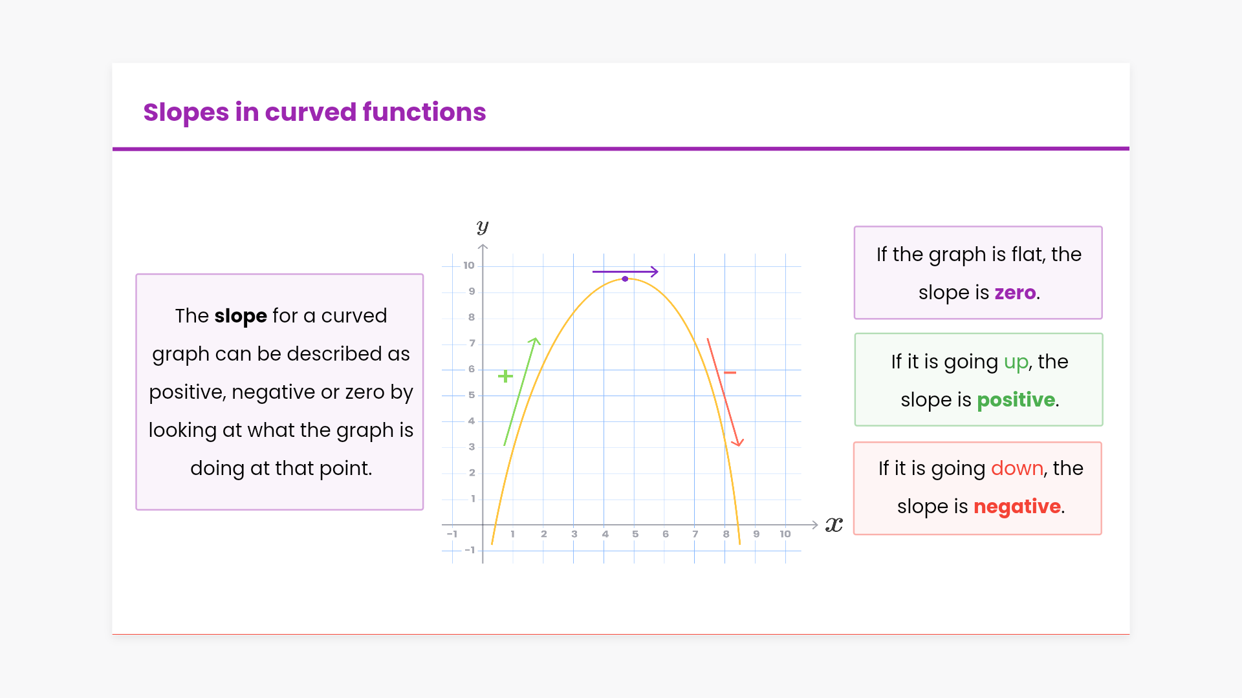Image resolution: width=1242 pixels, height=698 pixels.
Task: Click the green bold word 'positive'
Action: pyautogui.click(x=1016, y=400)
